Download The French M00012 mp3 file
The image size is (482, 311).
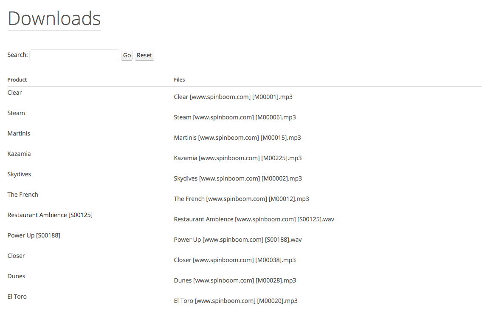(x=241, y=199)
